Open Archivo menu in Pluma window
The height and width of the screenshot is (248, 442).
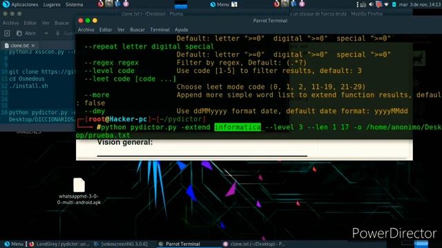(10, 23)
